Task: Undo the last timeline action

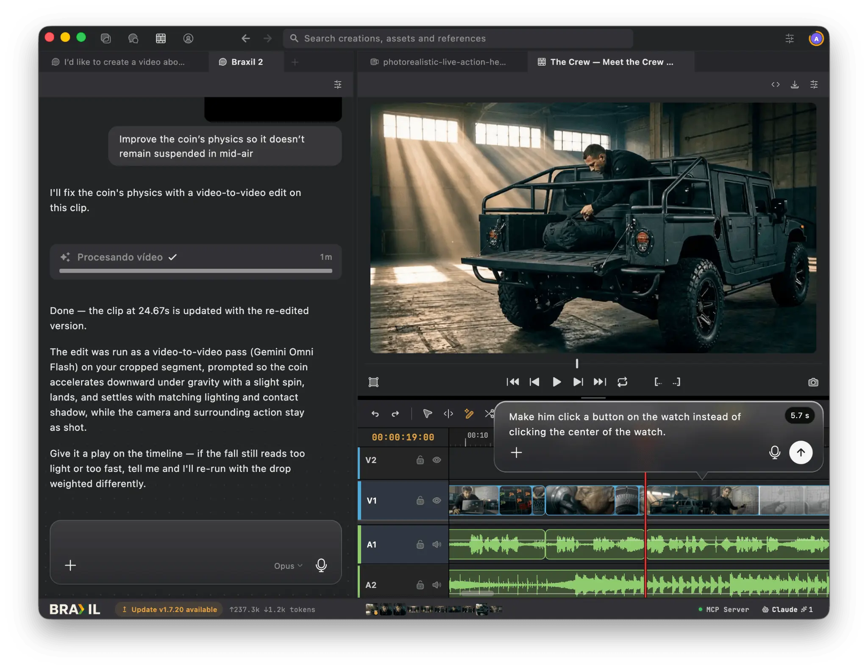Action: 375,414
